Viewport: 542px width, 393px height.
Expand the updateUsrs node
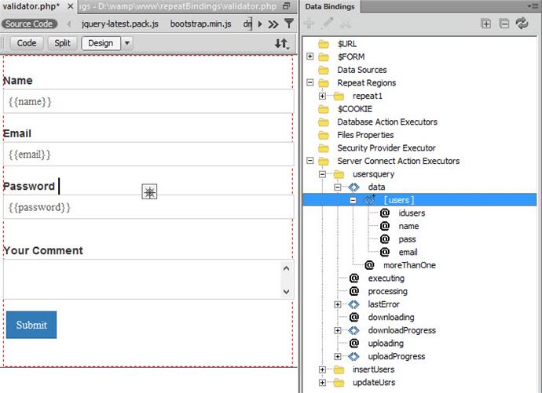pos(322,383)
